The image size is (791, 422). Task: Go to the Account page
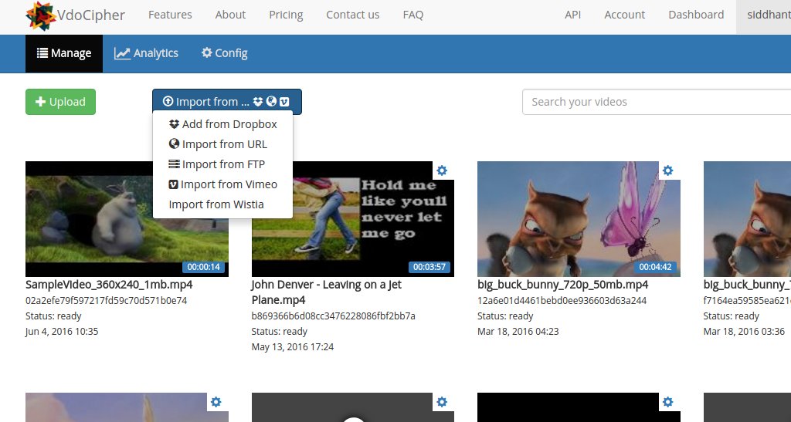click(x=624, y=15)
